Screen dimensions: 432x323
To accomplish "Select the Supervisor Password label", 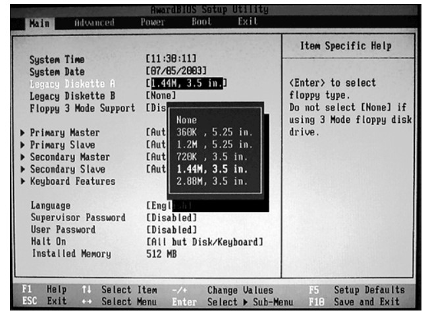I will tap(78, 218).
